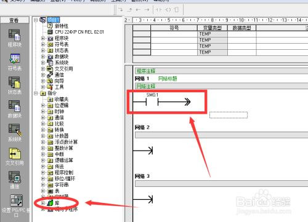Viewport: 308px width, 222px height.
Task: Click the 程序注释 comment field
Action: [x=221, y=71]
